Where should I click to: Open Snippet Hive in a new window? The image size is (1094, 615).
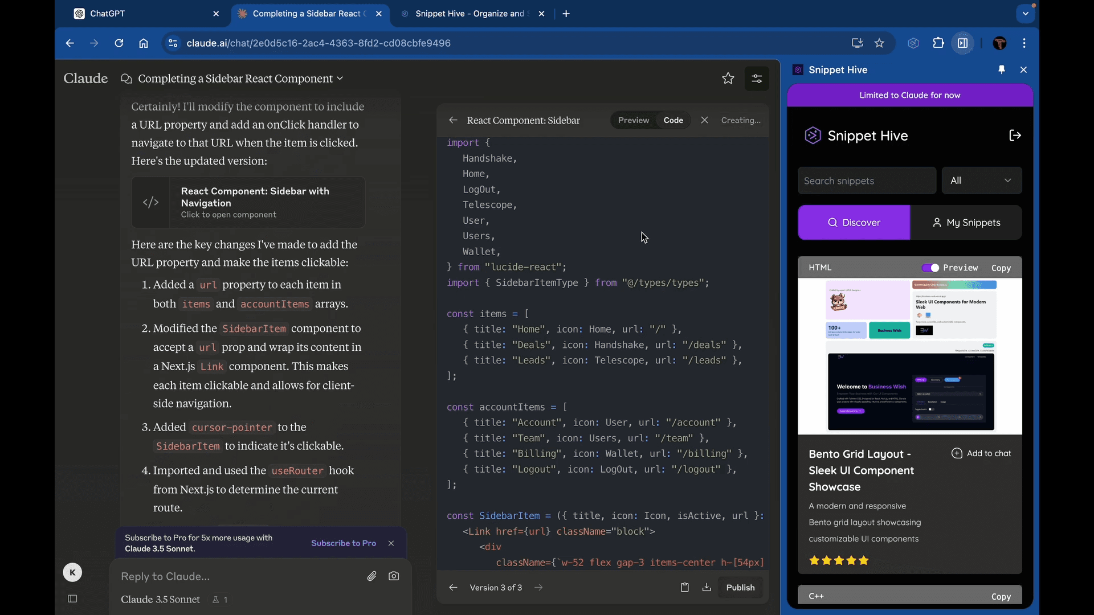(x=1016, y=135)
